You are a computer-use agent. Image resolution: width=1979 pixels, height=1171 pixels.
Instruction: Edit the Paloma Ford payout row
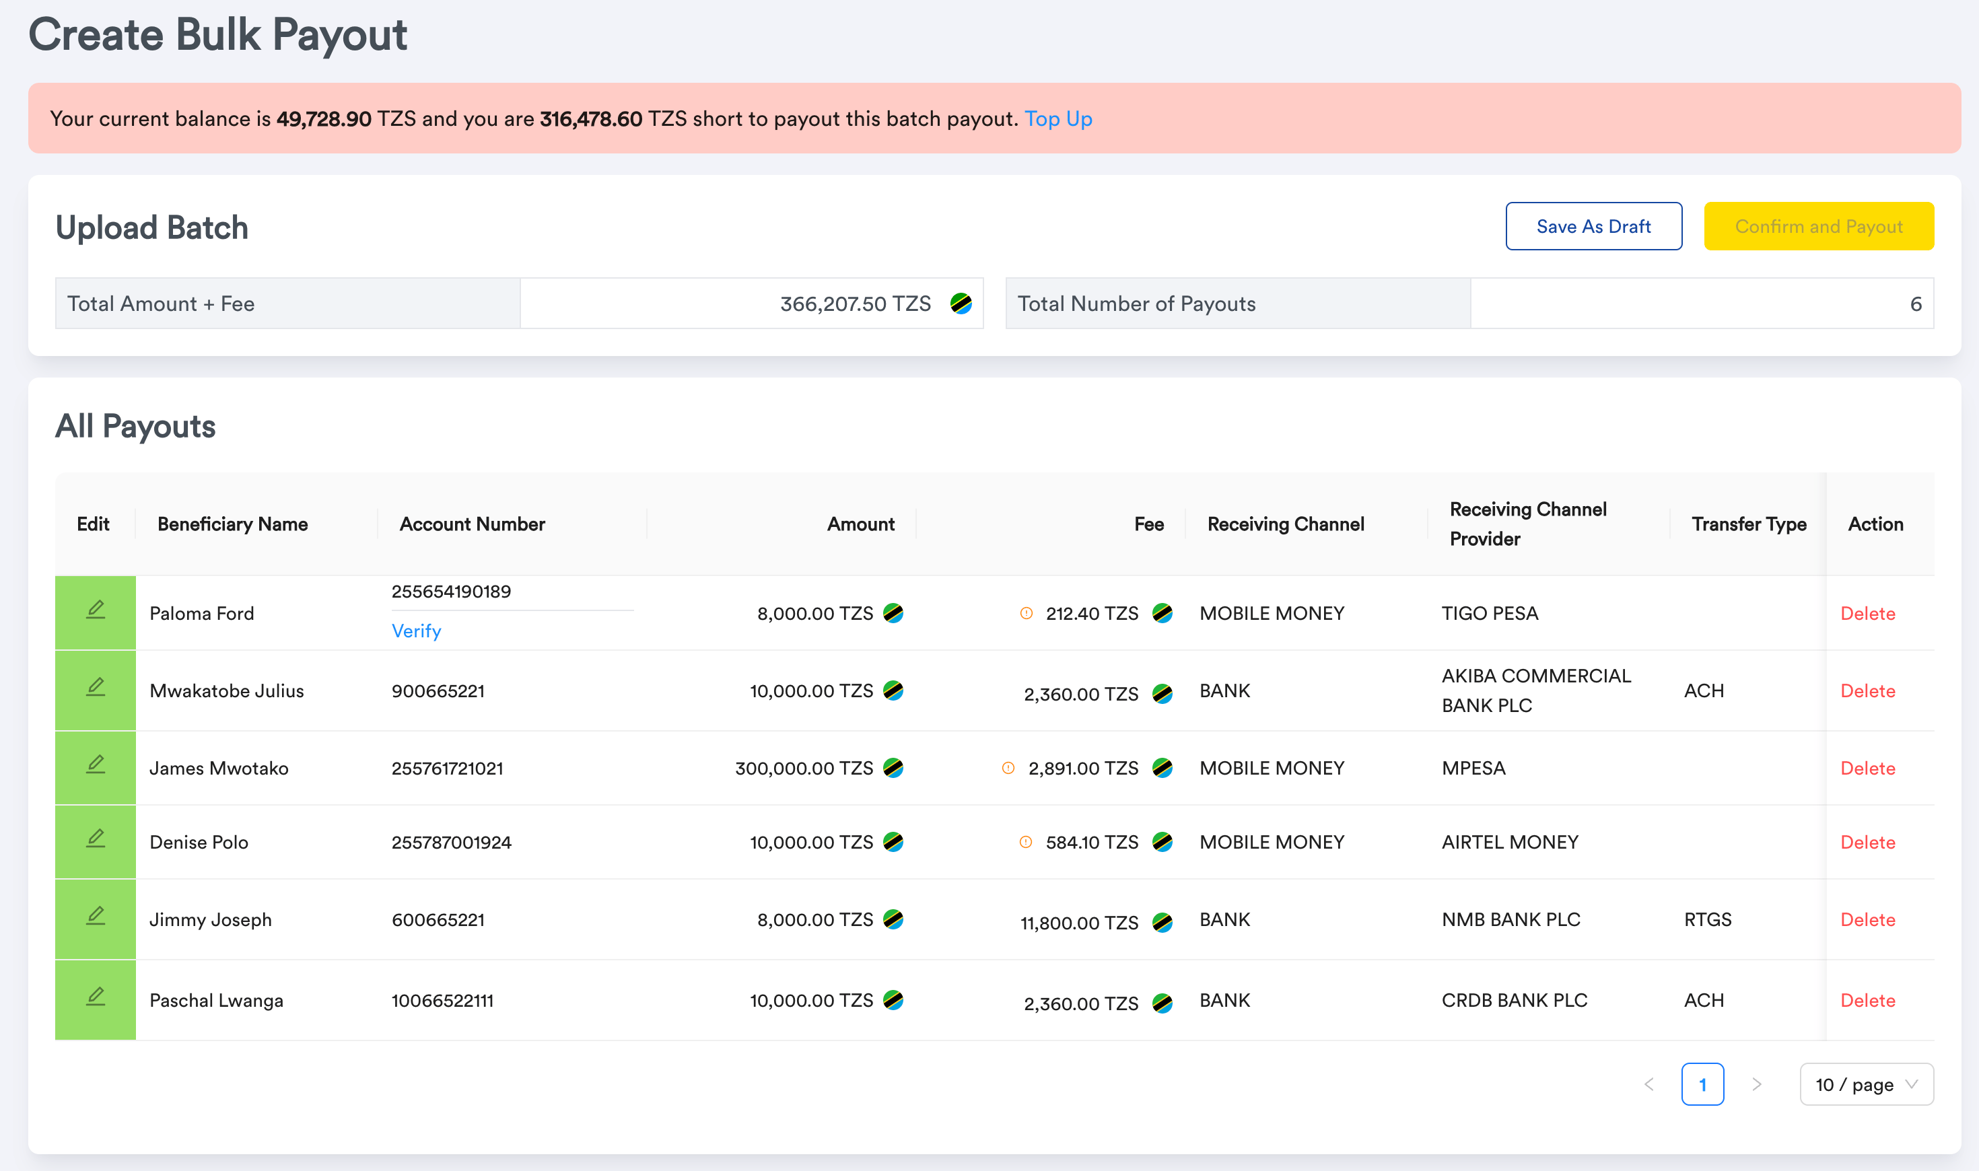96,610
